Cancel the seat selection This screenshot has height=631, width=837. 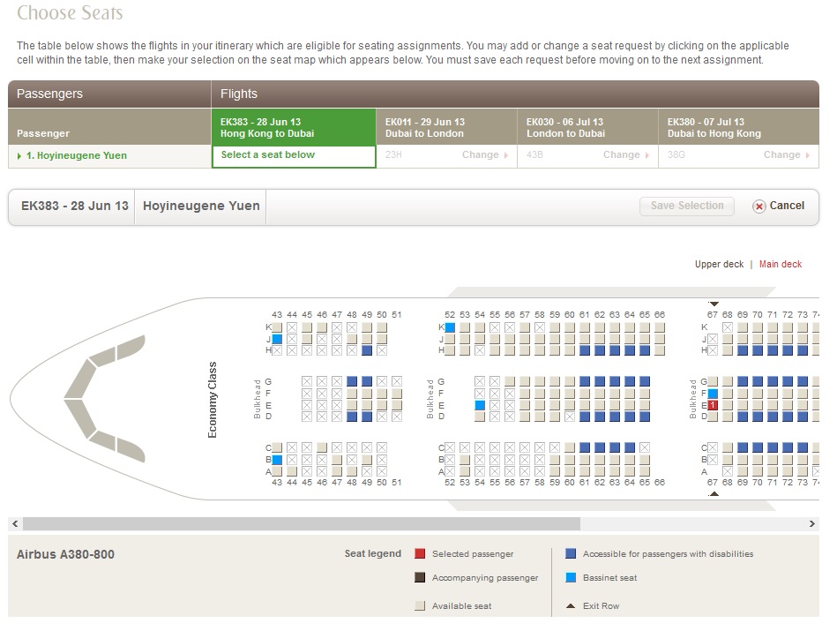pos(778,206)
